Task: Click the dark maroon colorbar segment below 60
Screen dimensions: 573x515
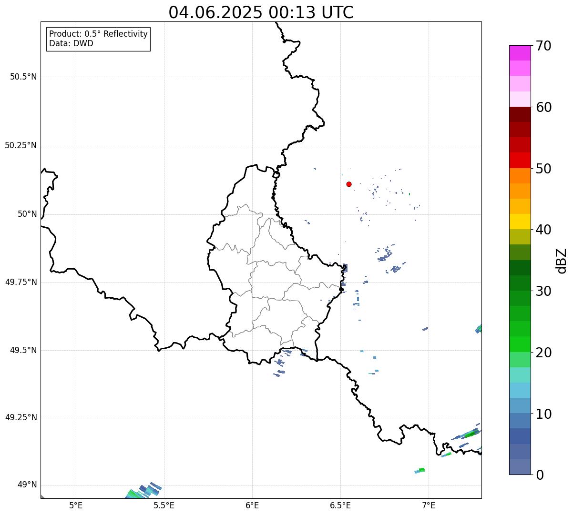Action: (520, 114)
